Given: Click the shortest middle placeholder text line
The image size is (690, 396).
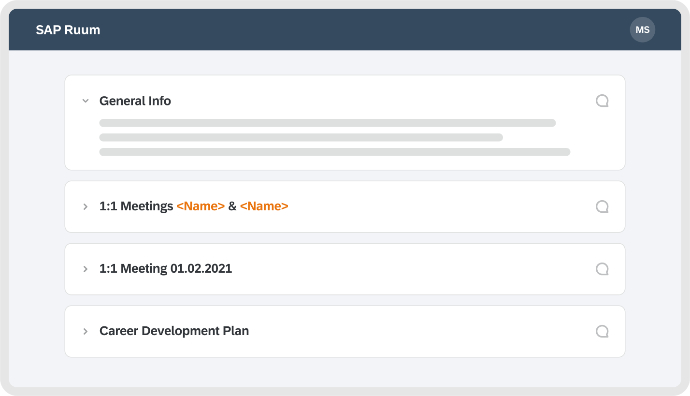Looking at the screenshot, I should (x=301, y=137).
